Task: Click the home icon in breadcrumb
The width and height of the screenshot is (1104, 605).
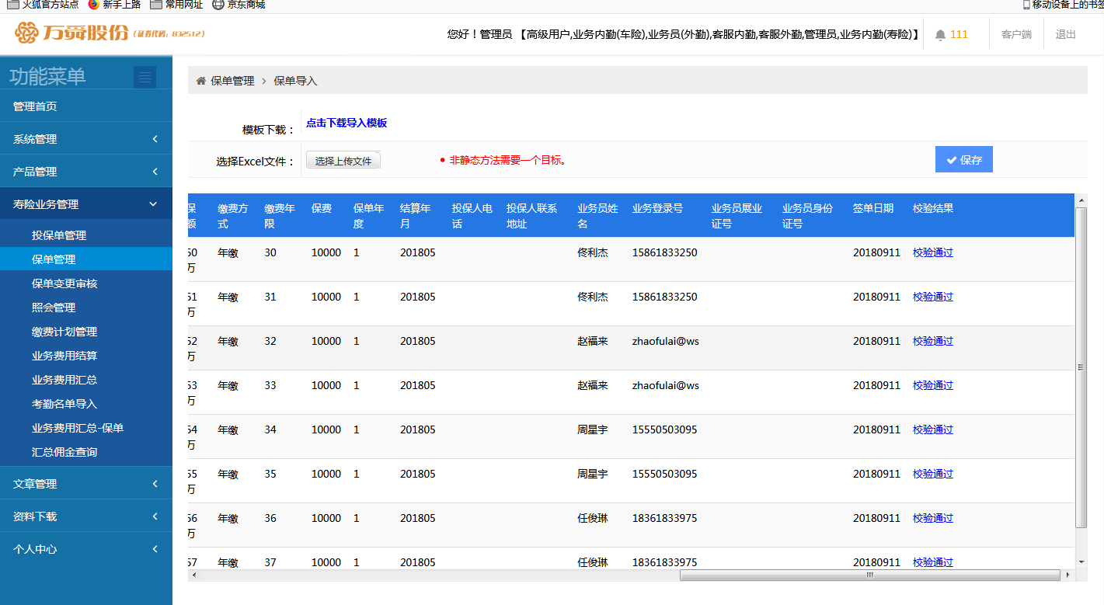Action: 201,81
